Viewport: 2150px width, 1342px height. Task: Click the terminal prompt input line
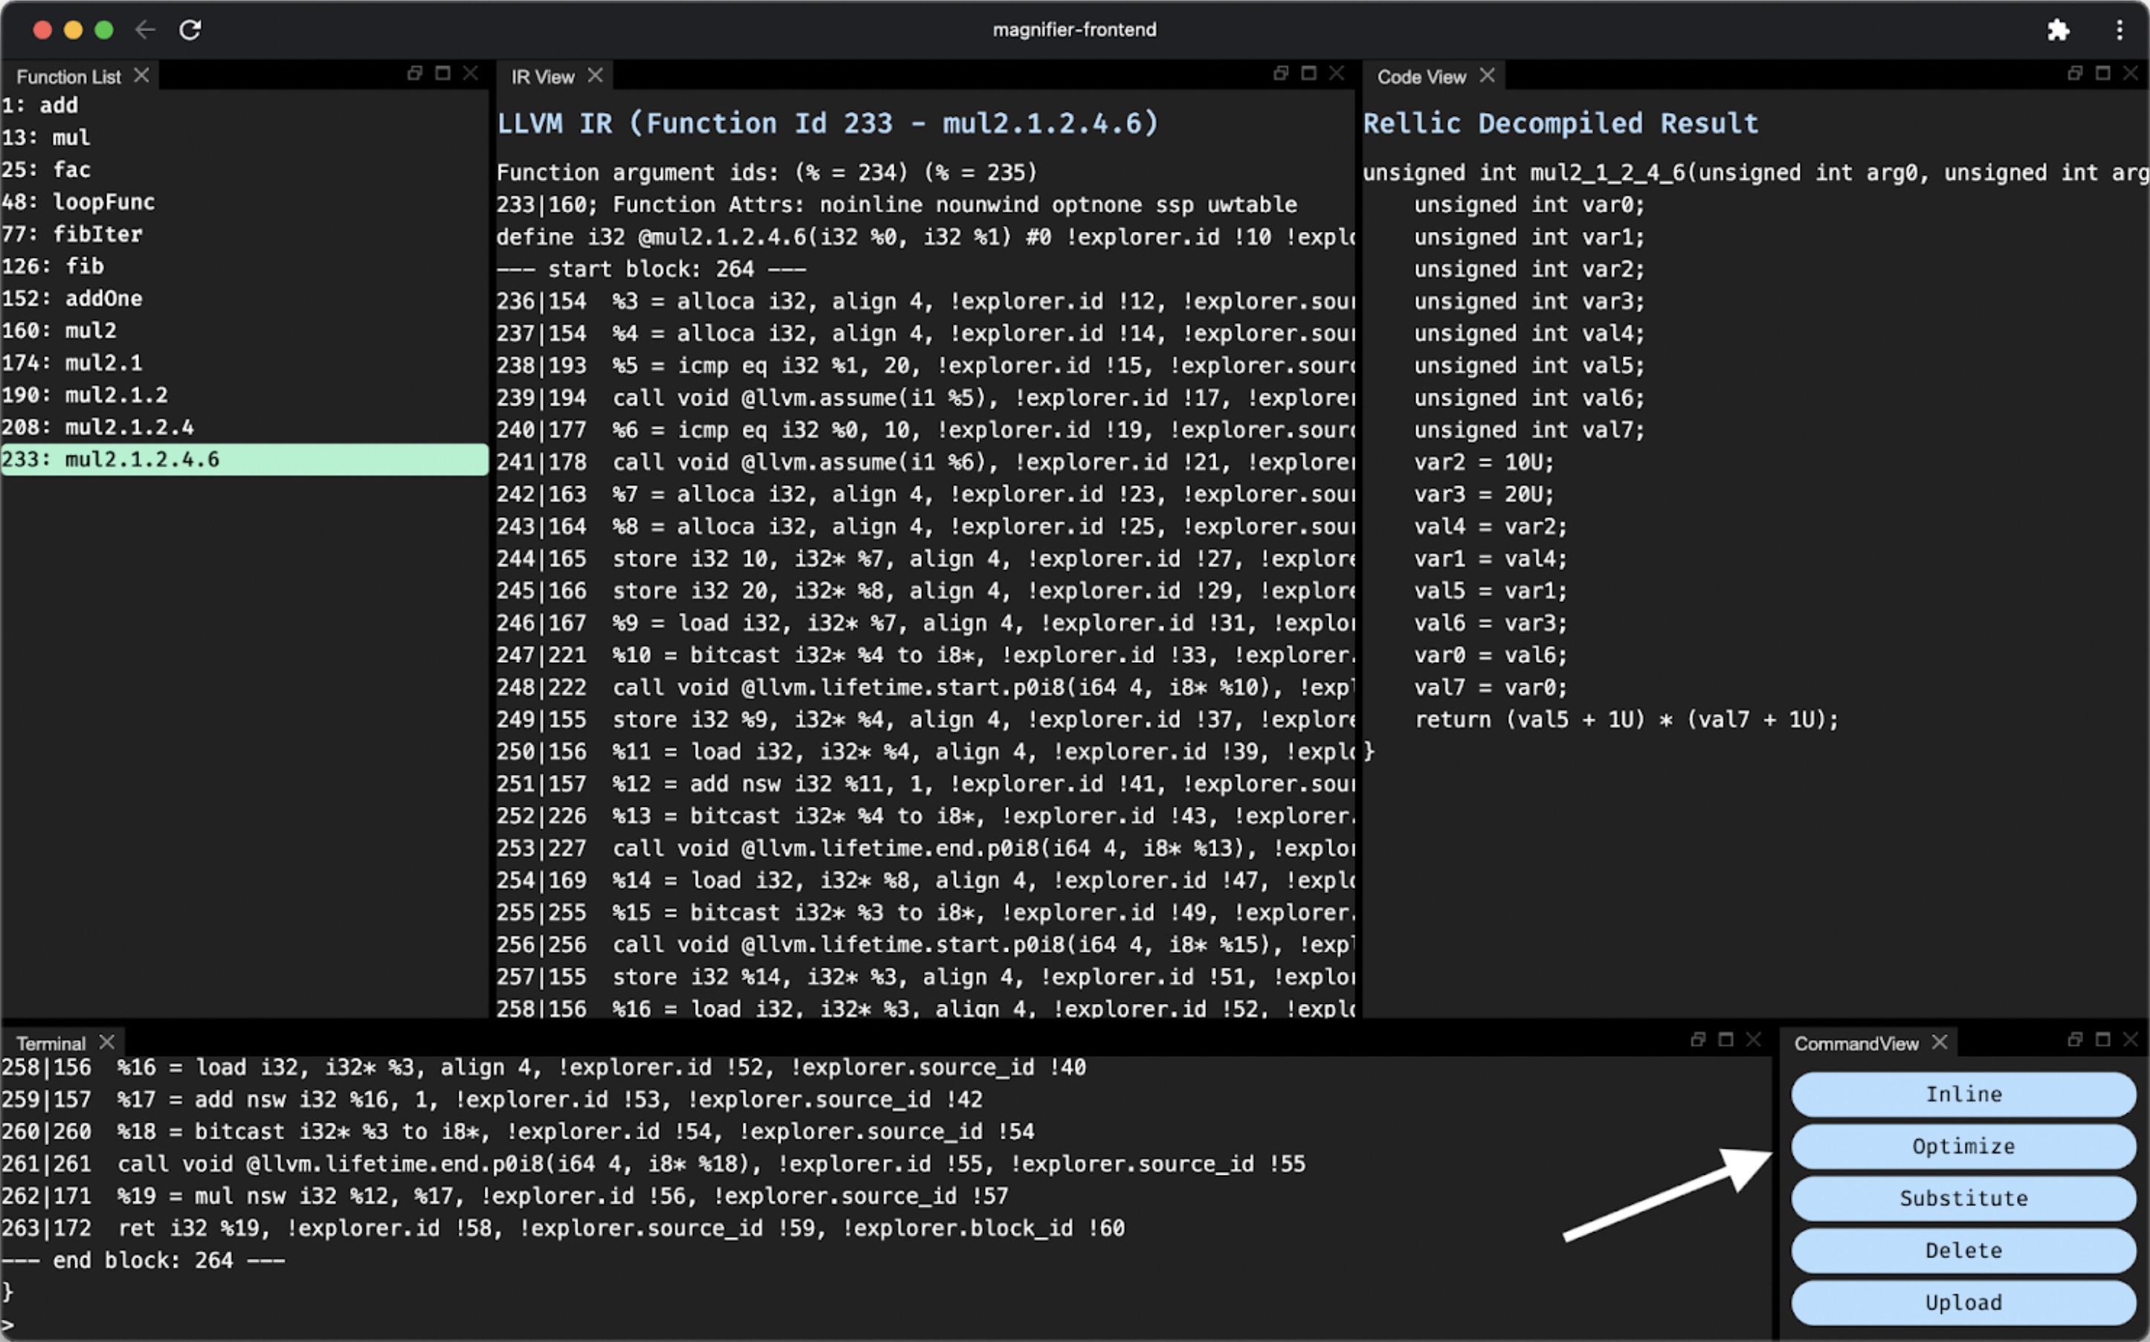pos(532,1326)
